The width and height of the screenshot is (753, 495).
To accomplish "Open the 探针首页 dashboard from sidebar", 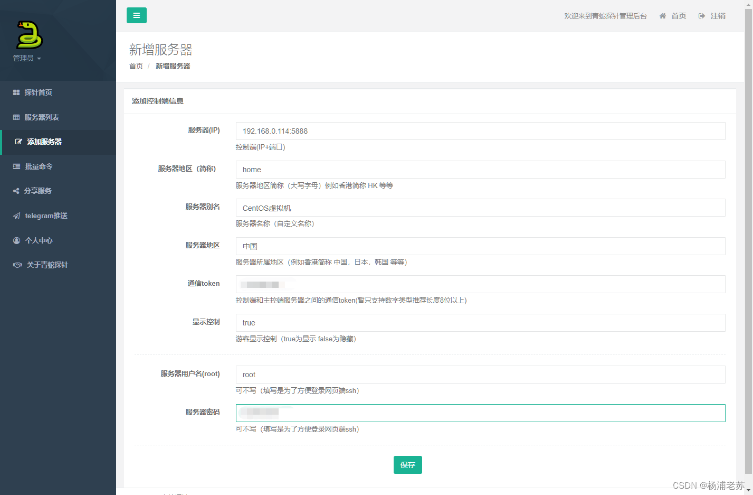I will (17, 92).
